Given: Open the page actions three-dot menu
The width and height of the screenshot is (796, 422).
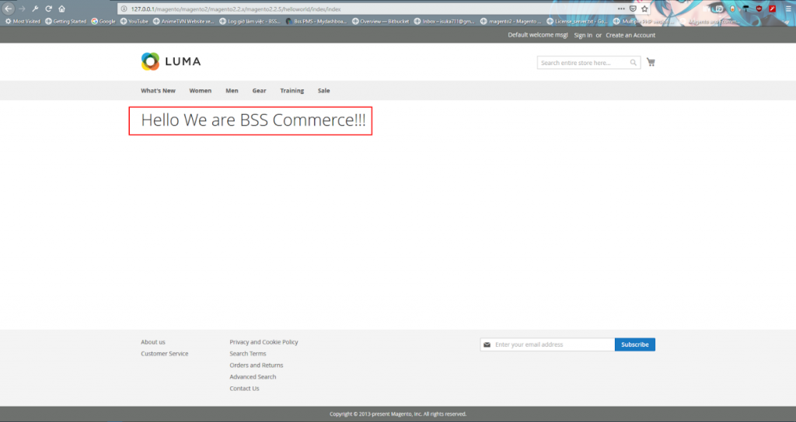Looking at the screenshot, I should click(x=621, y=9).
